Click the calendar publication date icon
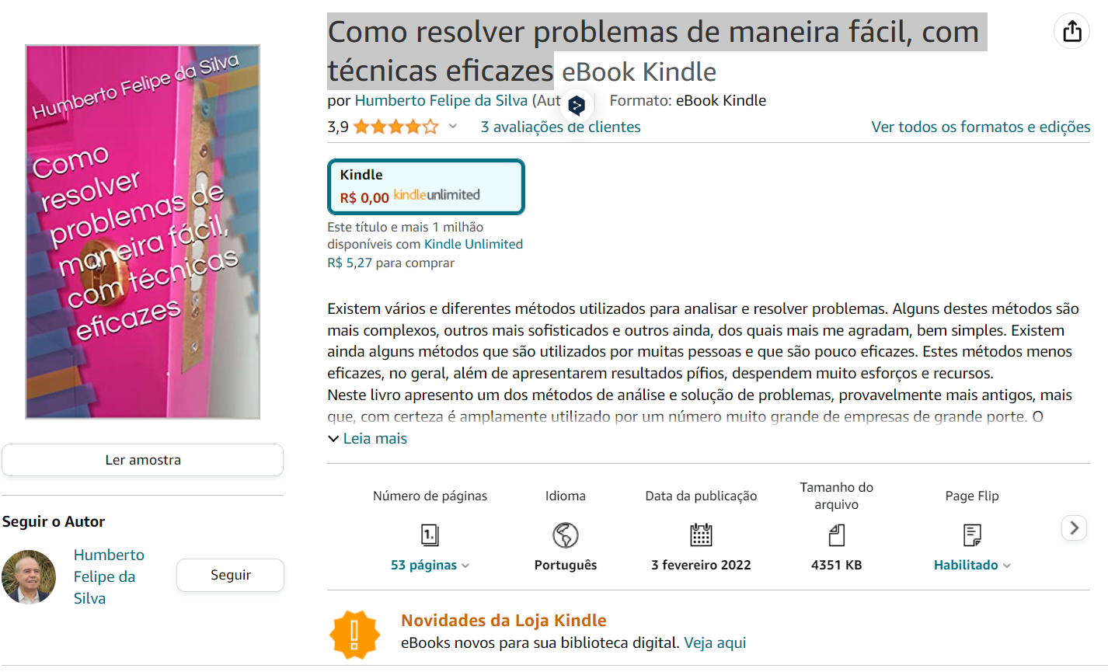The width and height of the screenshot is (1108, 672). (701, 534)
